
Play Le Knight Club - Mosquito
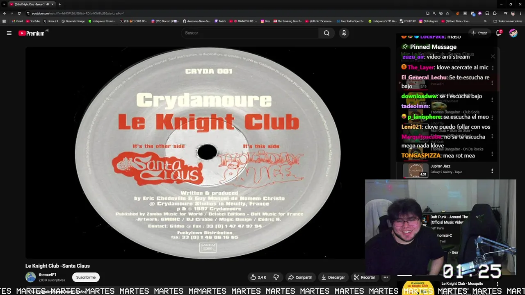pyautogui.click(x=462, y=284)
